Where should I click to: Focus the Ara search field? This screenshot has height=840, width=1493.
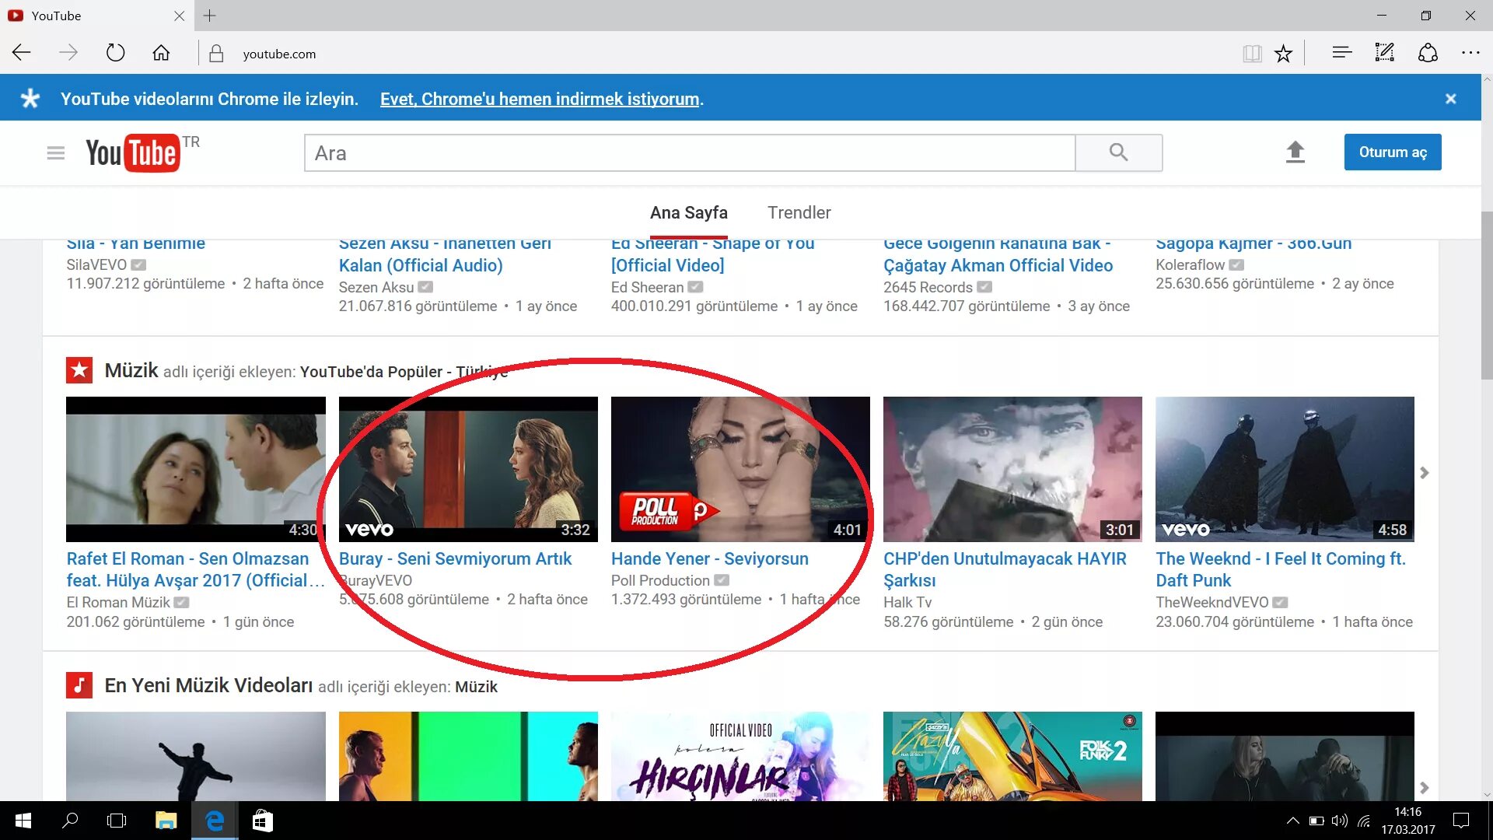690,152
